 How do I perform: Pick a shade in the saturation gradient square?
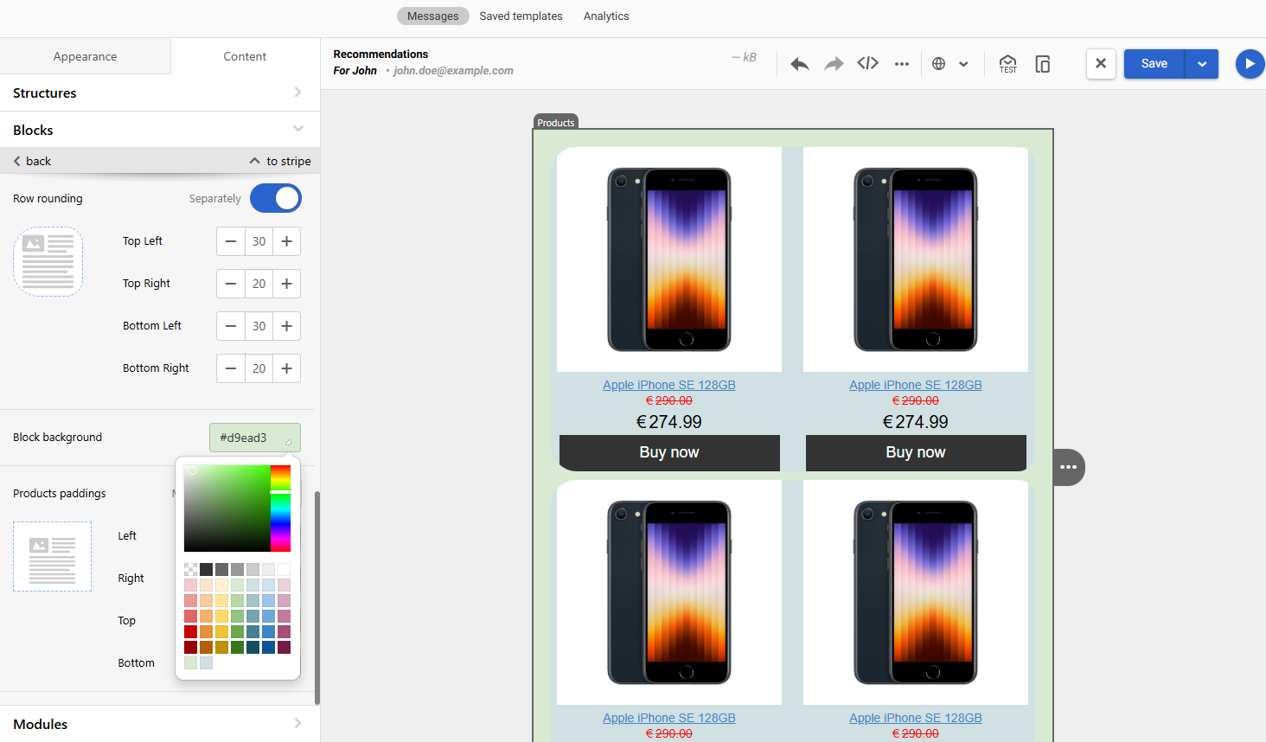click(x=227, y=509)
